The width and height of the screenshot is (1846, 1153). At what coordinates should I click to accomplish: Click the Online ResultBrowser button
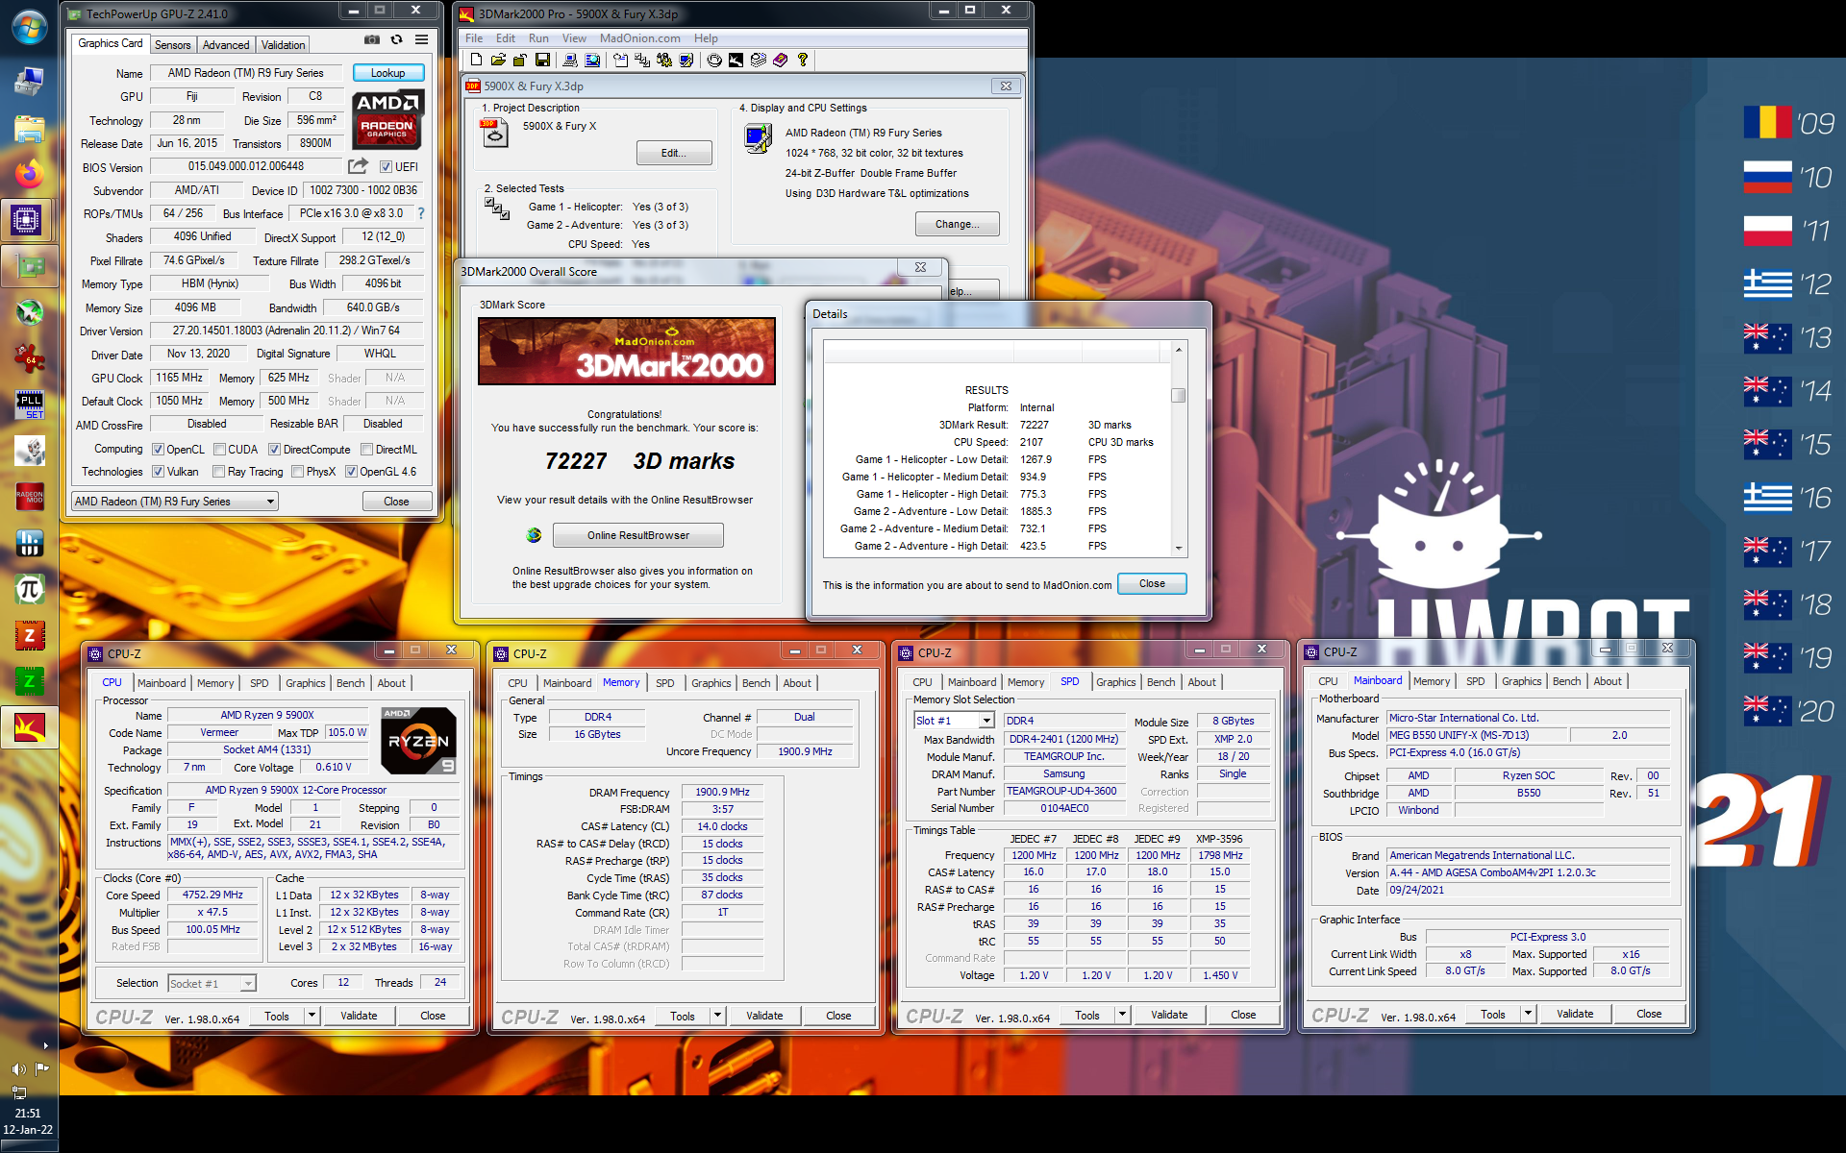pos(638,535)
